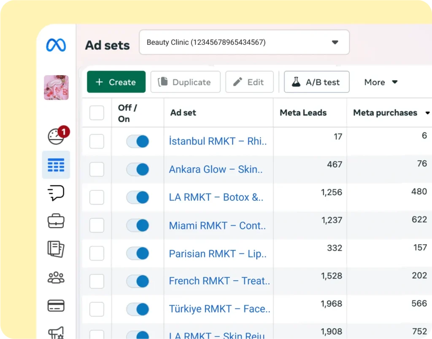Select the 1,256 Meta Leads value
Viewport: 432px width, 339px height.
(x=332, y=192)
